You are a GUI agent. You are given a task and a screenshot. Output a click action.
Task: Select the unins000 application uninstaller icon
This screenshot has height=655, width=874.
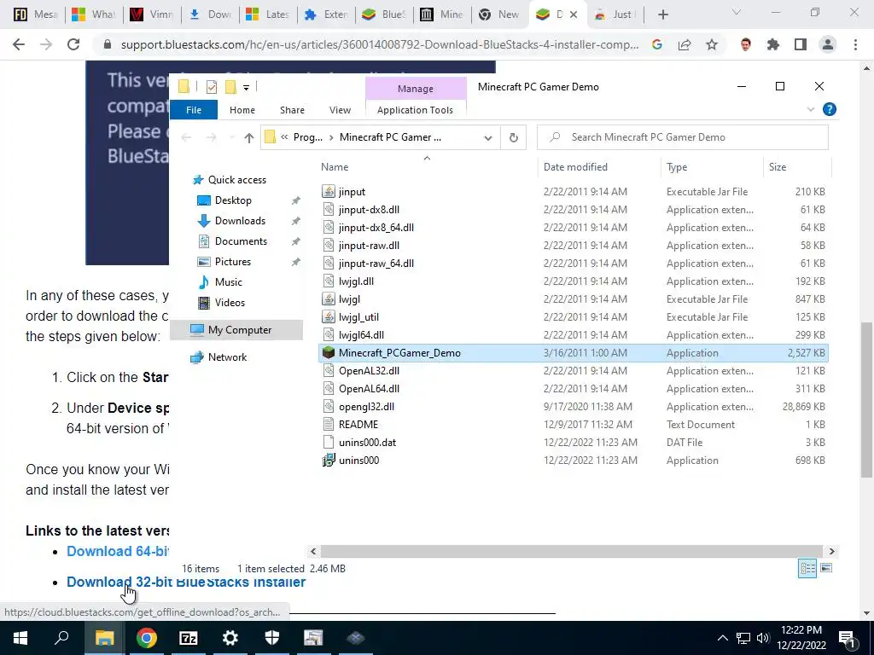[x=329, y=461]
